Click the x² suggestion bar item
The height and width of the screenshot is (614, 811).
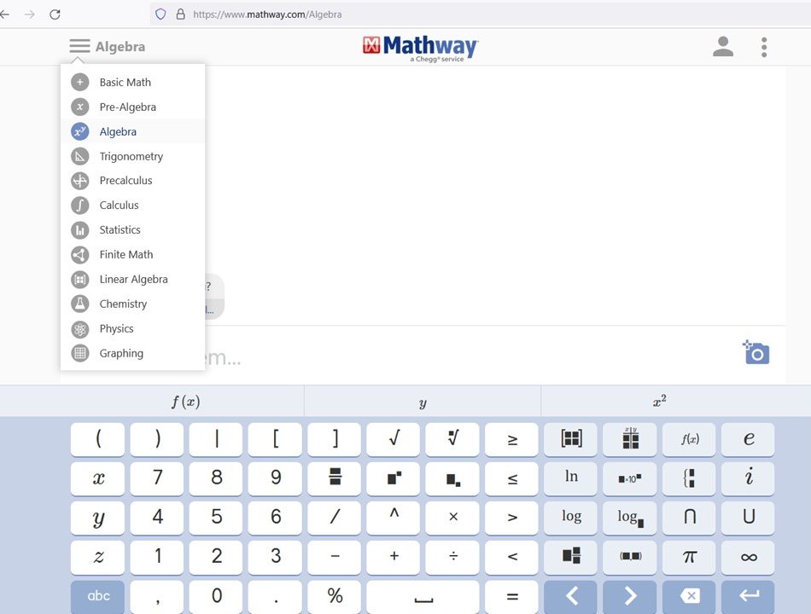[x=659, y=401]
